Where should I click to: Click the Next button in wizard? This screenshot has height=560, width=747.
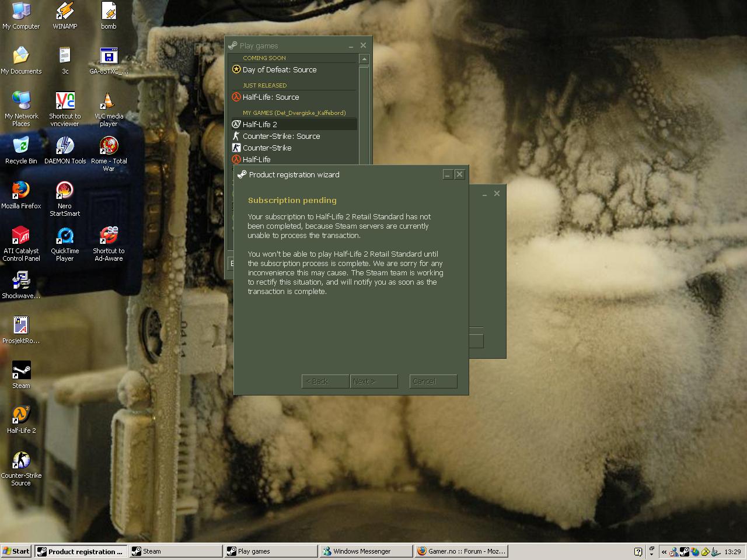point(374,381)
